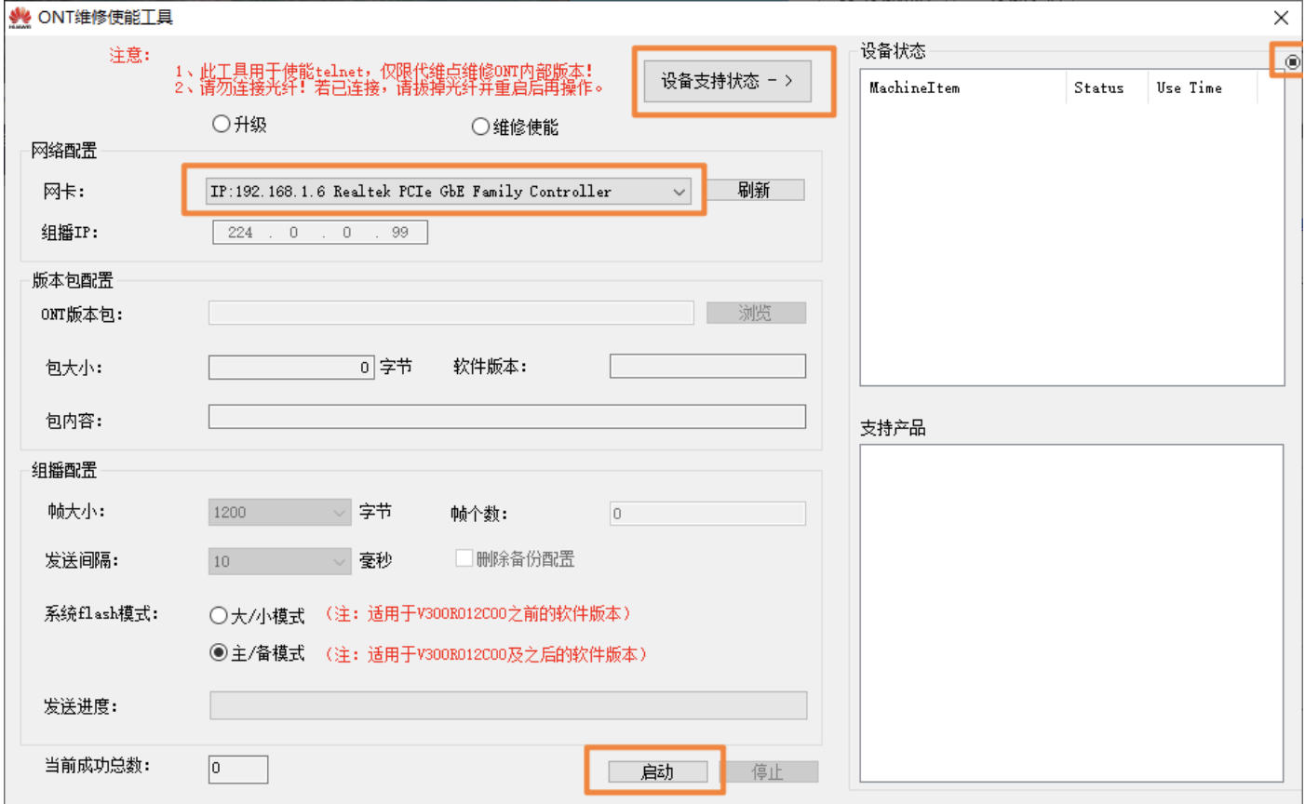Click the 包内容 field

(507, 417)
